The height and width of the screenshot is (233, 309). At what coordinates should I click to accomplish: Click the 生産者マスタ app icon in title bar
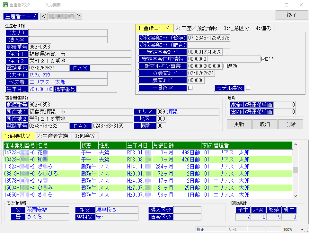tap(5, 5)
